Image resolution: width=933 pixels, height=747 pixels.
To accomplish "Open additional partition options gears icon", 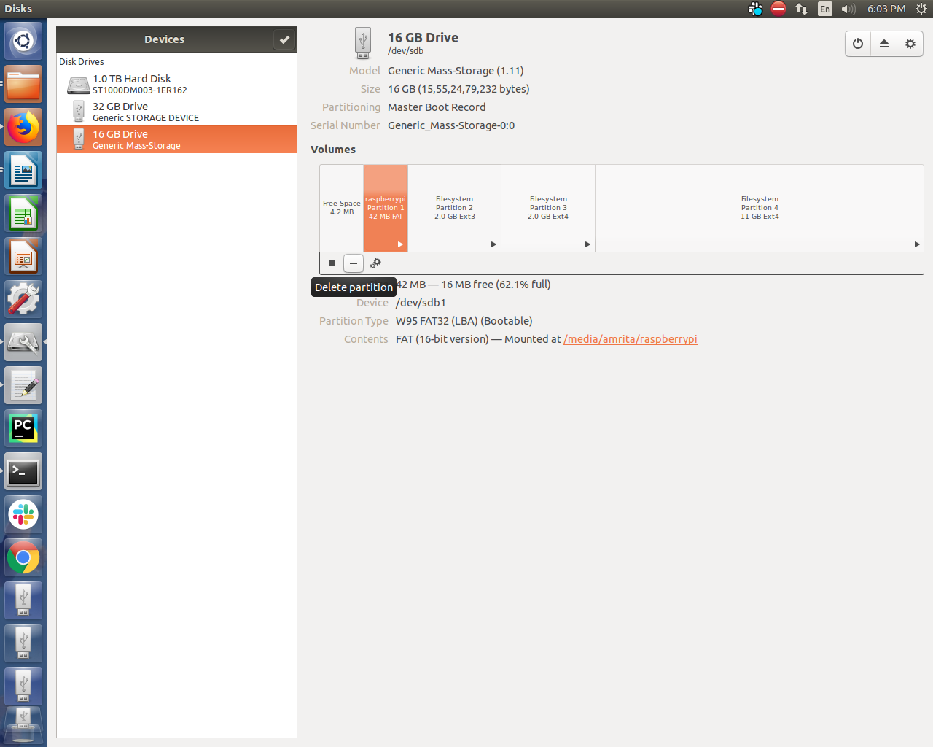I will [375, 263].
